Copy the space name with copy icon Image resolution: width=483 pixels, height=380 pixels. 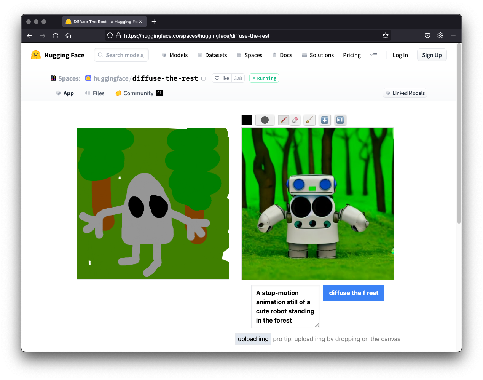pos(203,78)
